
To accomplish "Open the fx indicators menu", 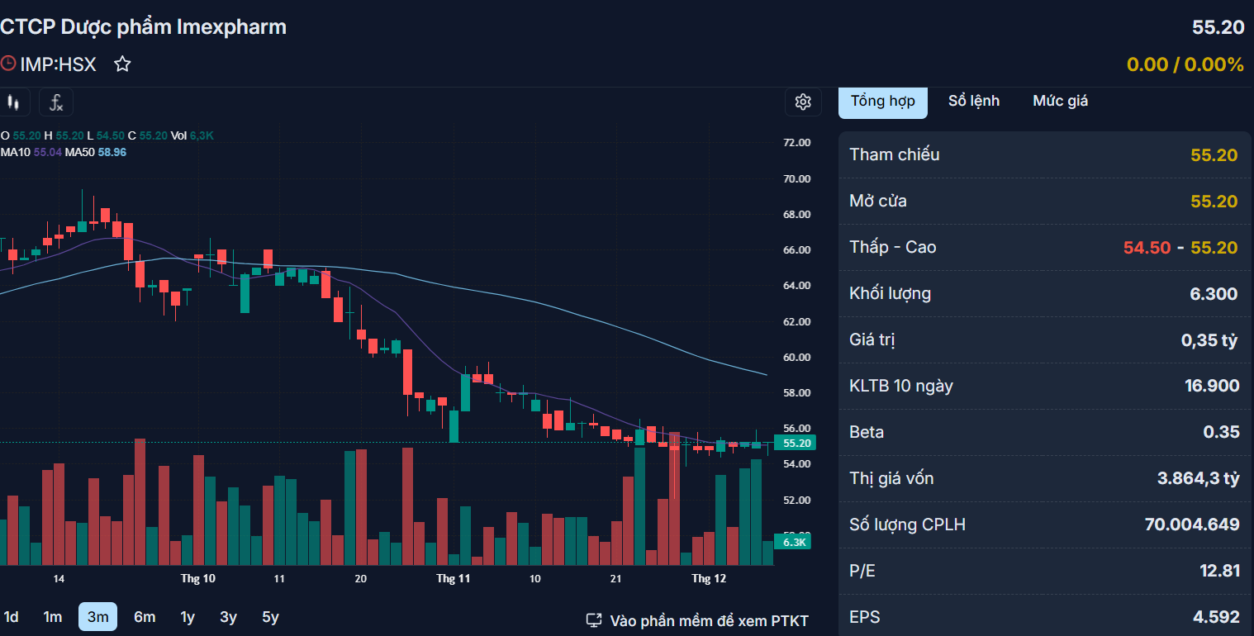I will (x=56, y=102).
